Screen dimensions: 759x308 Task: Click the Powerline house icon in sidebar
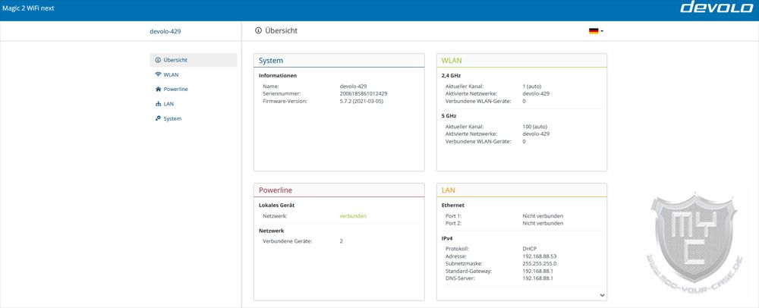(x=158, y=89)
